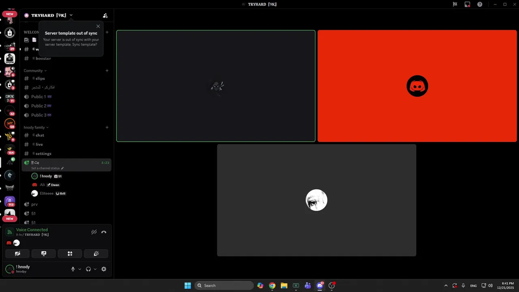
Task: Open User Settings gear
Action: [104, 269]
